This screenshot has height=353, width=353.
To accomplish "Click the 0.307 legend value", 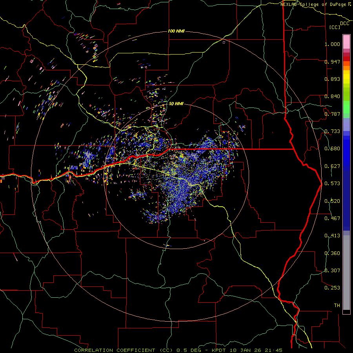I will (x=332, y=271).
